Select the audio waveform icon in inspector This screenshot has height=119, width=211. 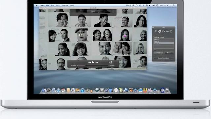click(167, 31)
